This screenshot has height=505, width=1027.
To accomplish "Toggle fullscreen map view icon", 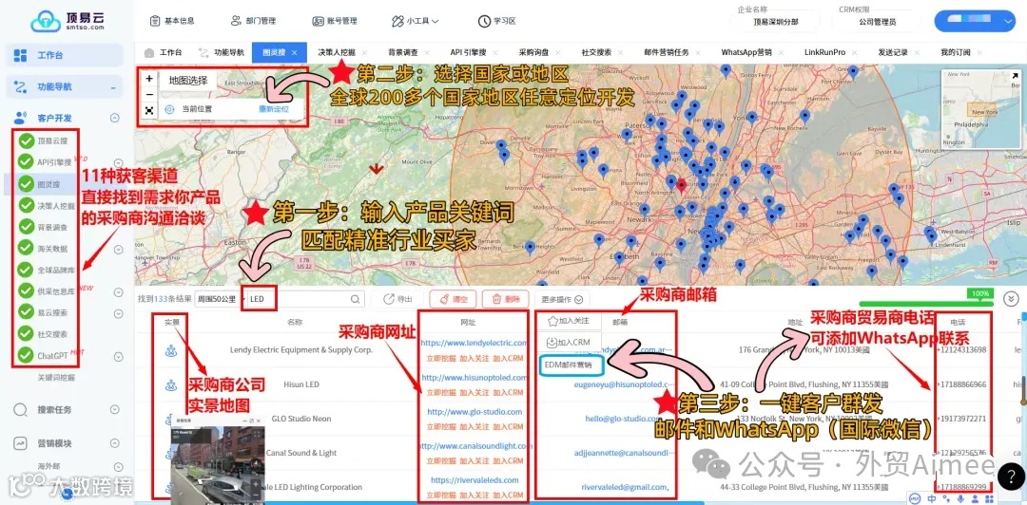I will pos(149,110).
